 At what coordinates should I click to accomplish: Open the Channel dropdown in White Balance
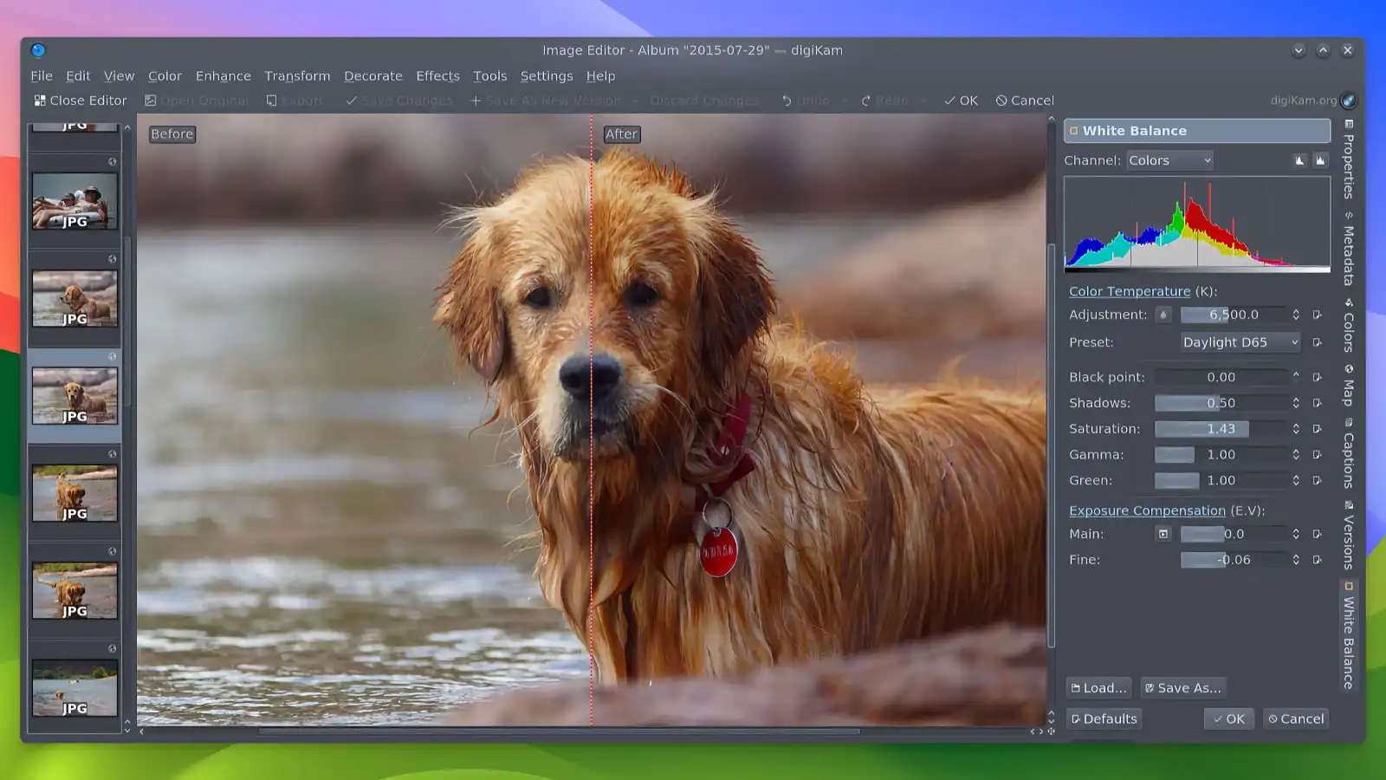[x=1169, y=159]
